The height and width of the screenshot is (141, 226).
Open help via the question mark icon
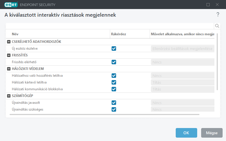pos(218,15)
